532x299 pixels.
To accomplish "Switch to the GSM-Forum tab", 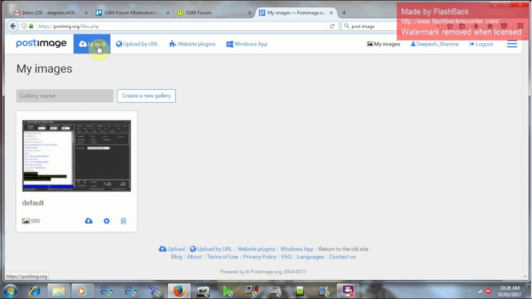I will pyautogui.click(x=214, y=13).
